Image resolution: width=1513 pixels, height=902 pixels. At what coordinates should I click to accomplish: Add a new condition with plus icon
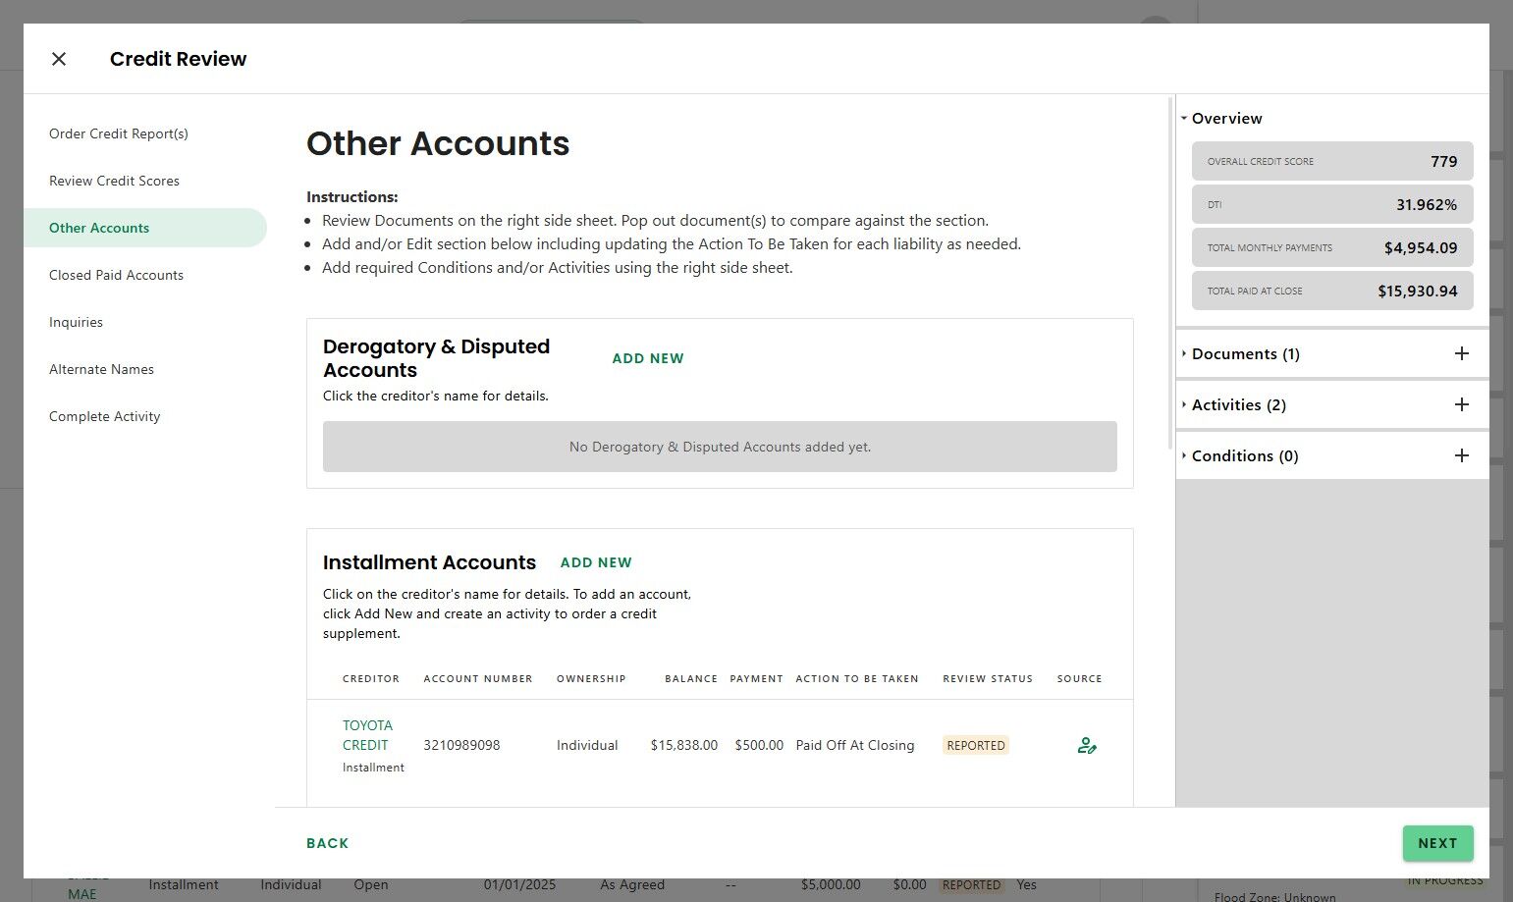(x=1461, y=455)
